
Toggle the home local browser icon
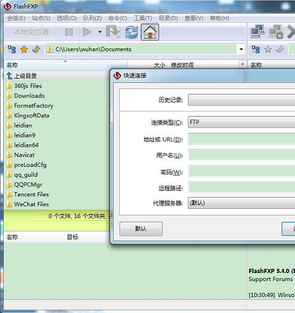point(150,32)
